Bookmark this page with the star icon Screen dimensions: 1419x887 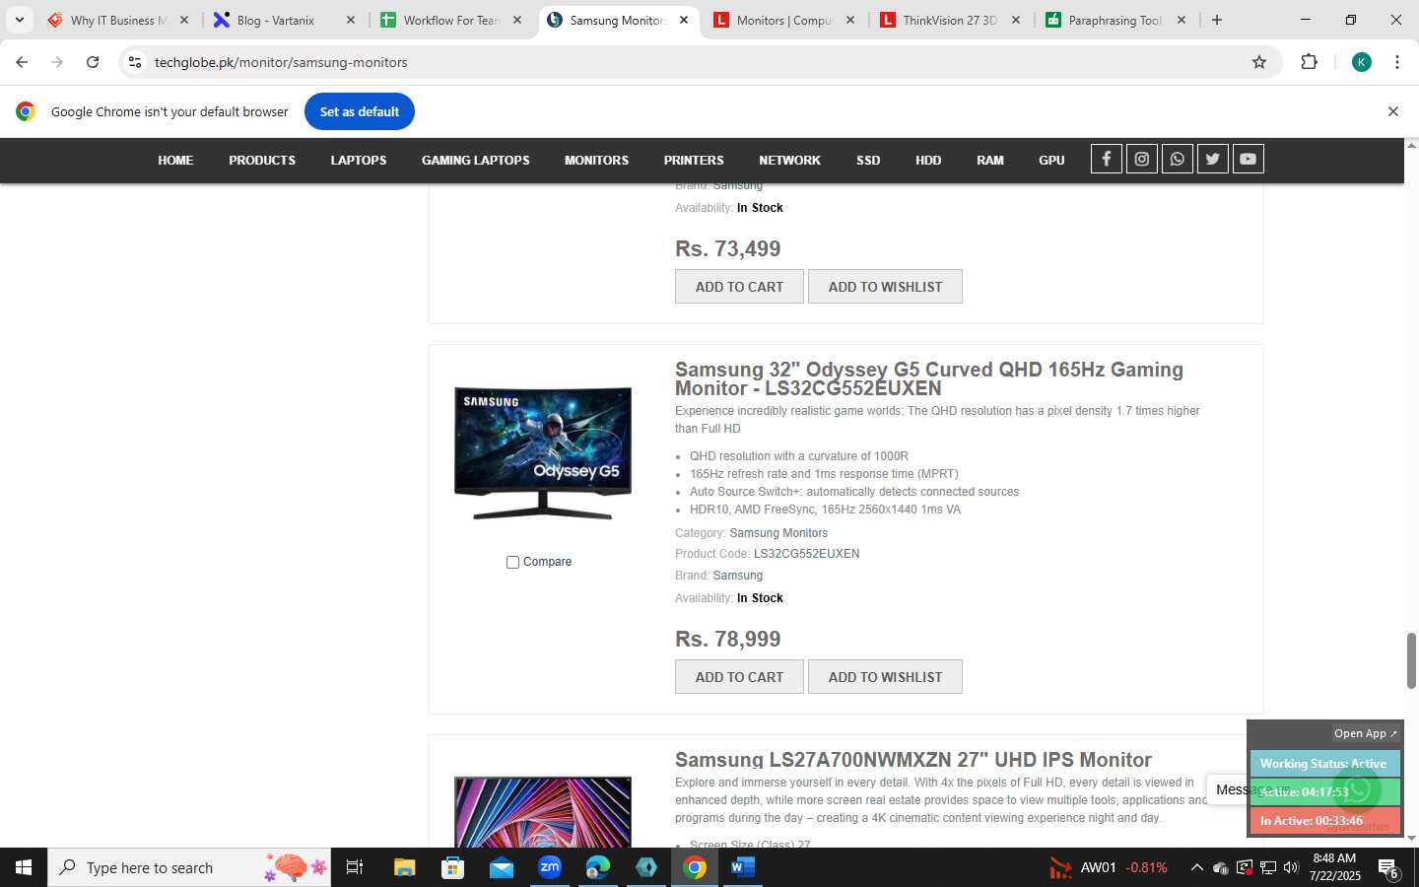pos(1258,62)
